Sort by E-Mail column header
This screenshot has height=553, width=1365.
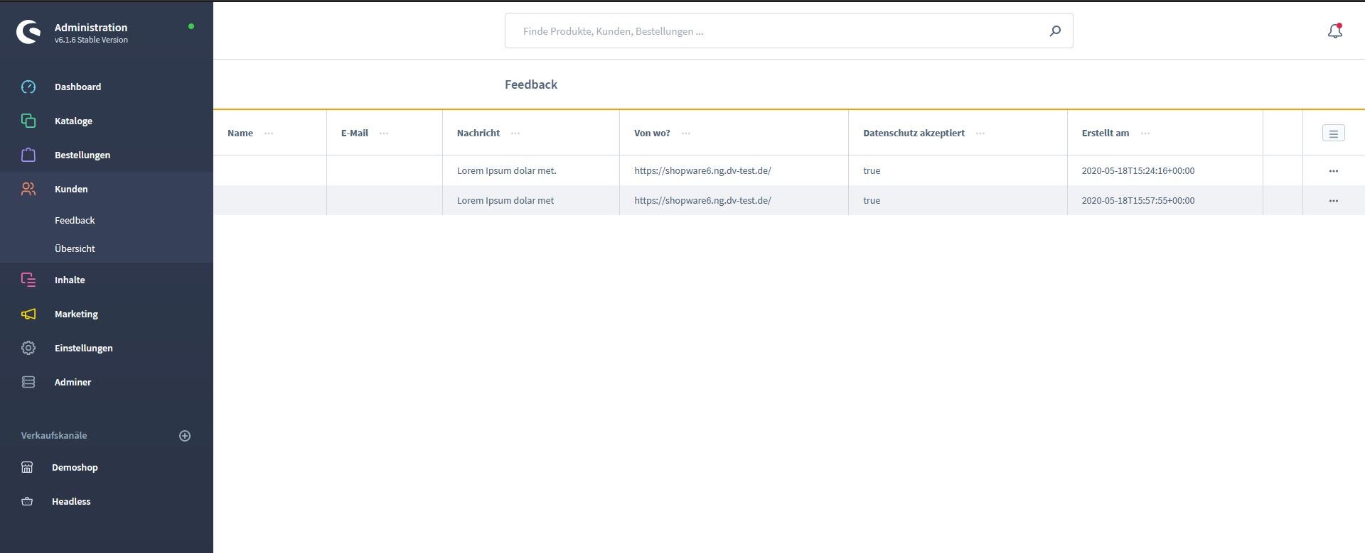[x=355, y=133]
